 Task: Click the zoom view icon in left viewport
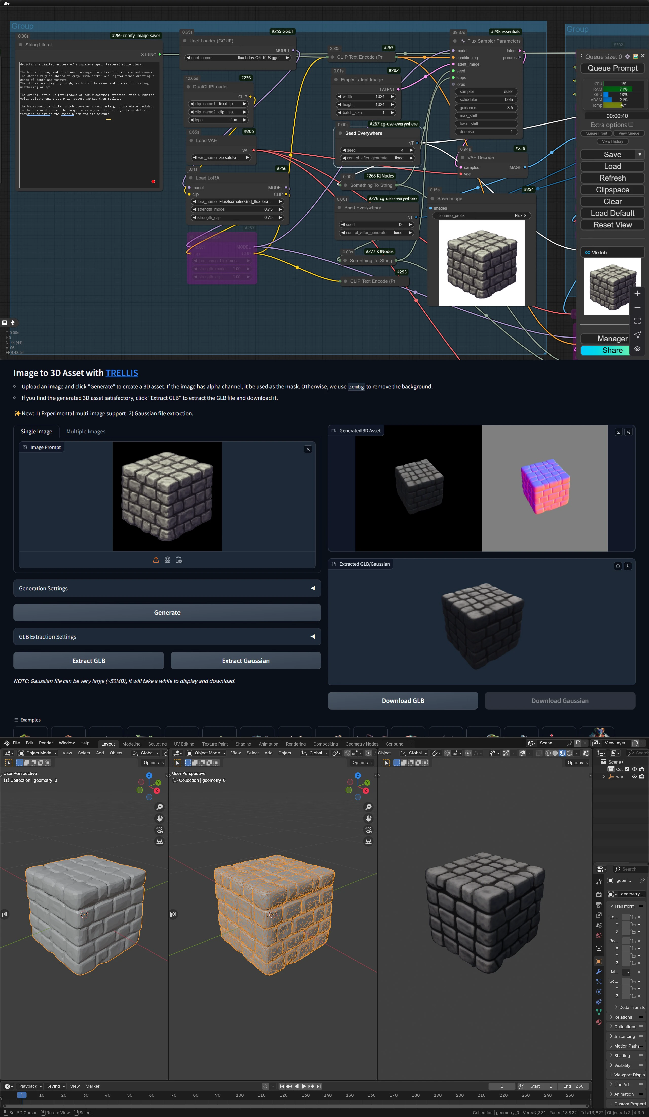point(159,807)
